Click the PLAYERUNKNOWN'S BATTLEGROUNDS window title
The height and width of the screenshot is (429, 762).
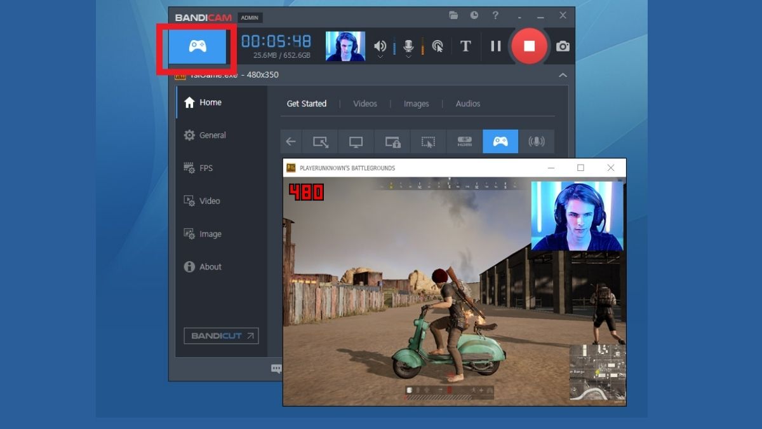tap(347, 168)
